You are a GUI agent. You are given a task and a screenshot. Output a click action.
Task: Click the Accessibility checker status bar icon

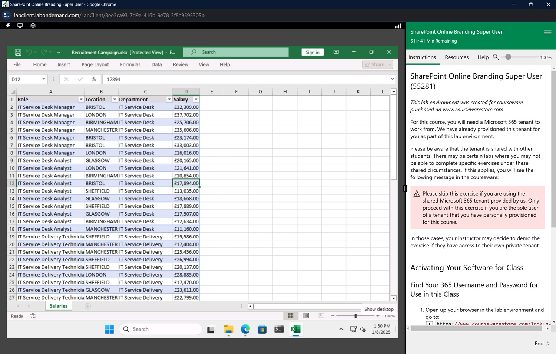(33, 316)
